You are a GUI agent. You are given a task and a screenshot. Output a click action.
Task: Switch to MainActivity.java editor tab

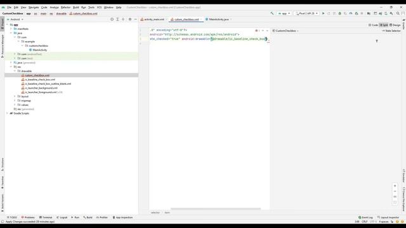(218, 20)
